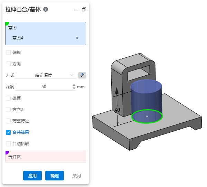Enable the 方向2 checkbox
207x187 pixels.
click(8, 110)
